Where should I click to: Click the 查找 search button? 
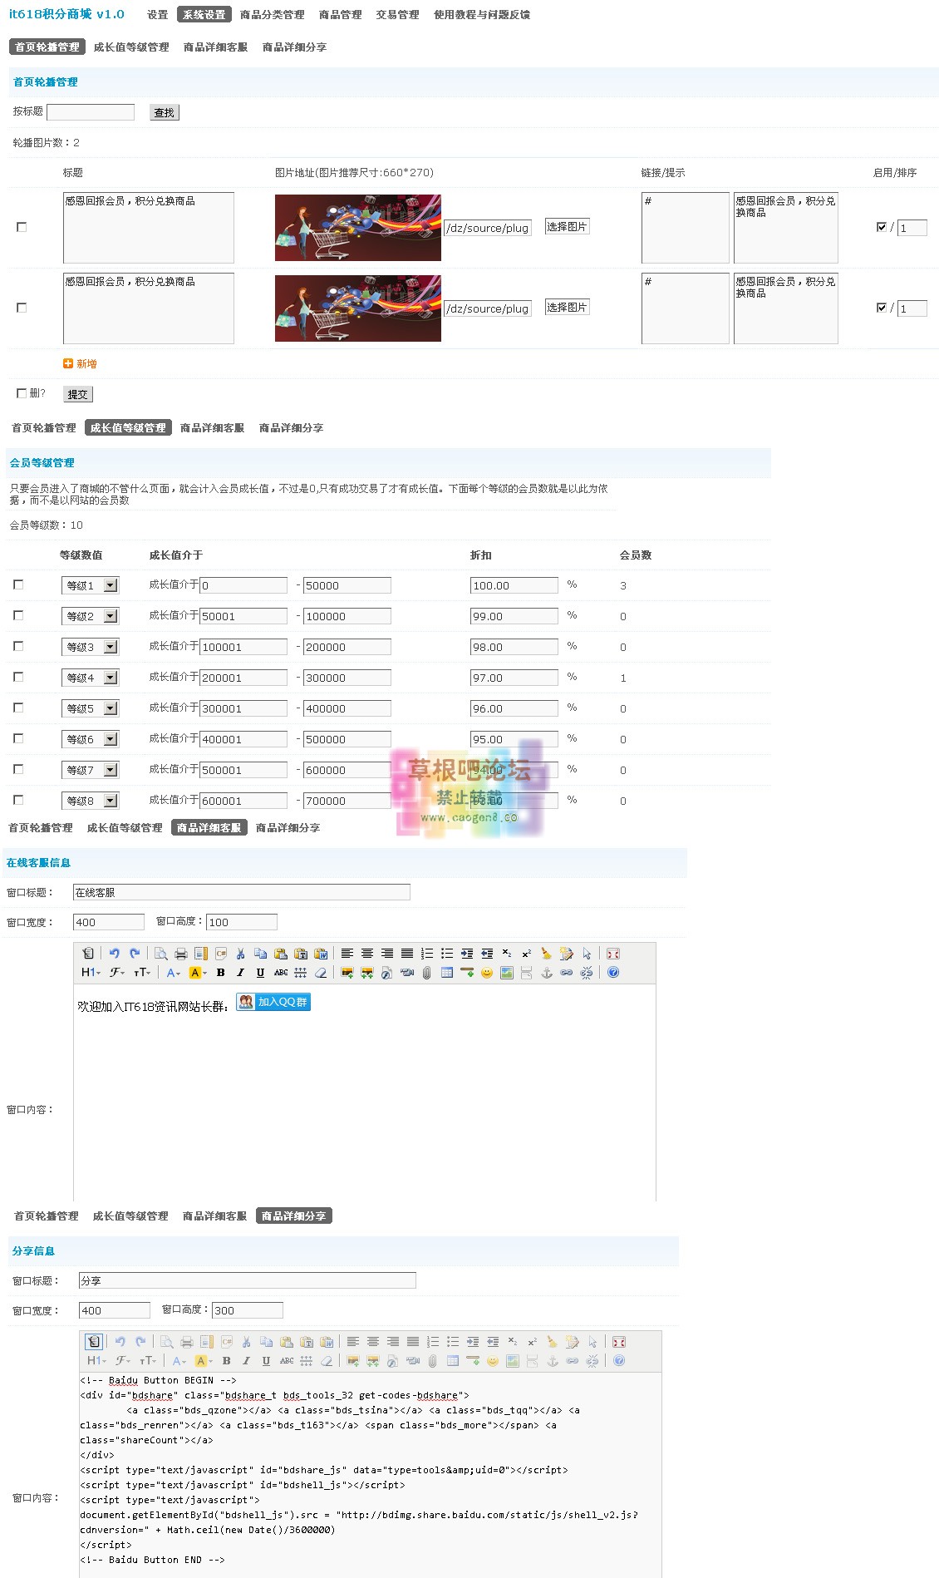tap(165, 112)
